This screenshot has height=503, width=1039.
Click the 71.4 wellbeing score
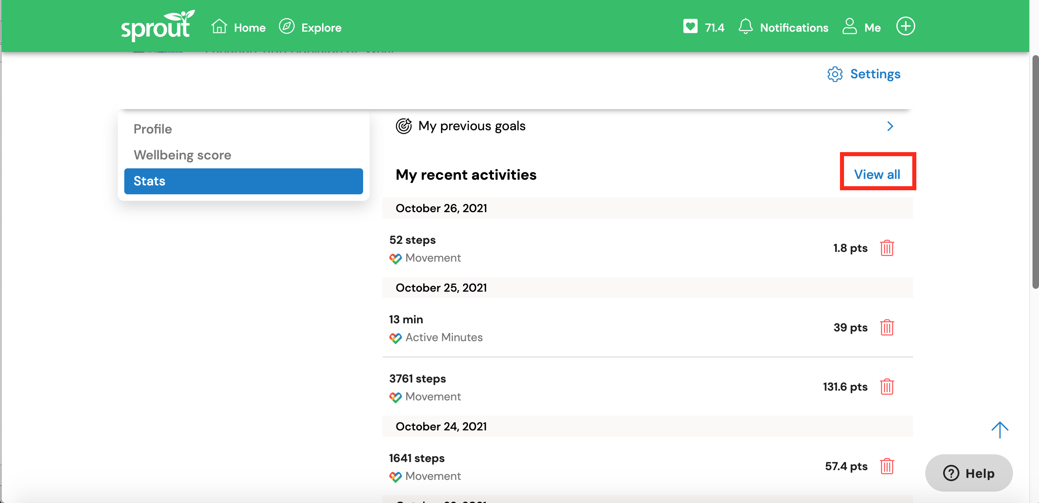pyautogui.click(x=714, y=28)
